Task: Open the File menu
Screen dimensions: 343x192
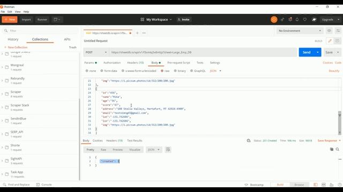Action: coord(3,12)
